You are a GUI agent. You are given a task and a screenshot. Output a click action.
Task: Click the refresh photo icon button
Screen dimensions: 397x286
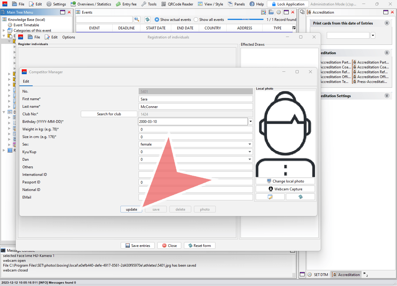coord(300,197)
